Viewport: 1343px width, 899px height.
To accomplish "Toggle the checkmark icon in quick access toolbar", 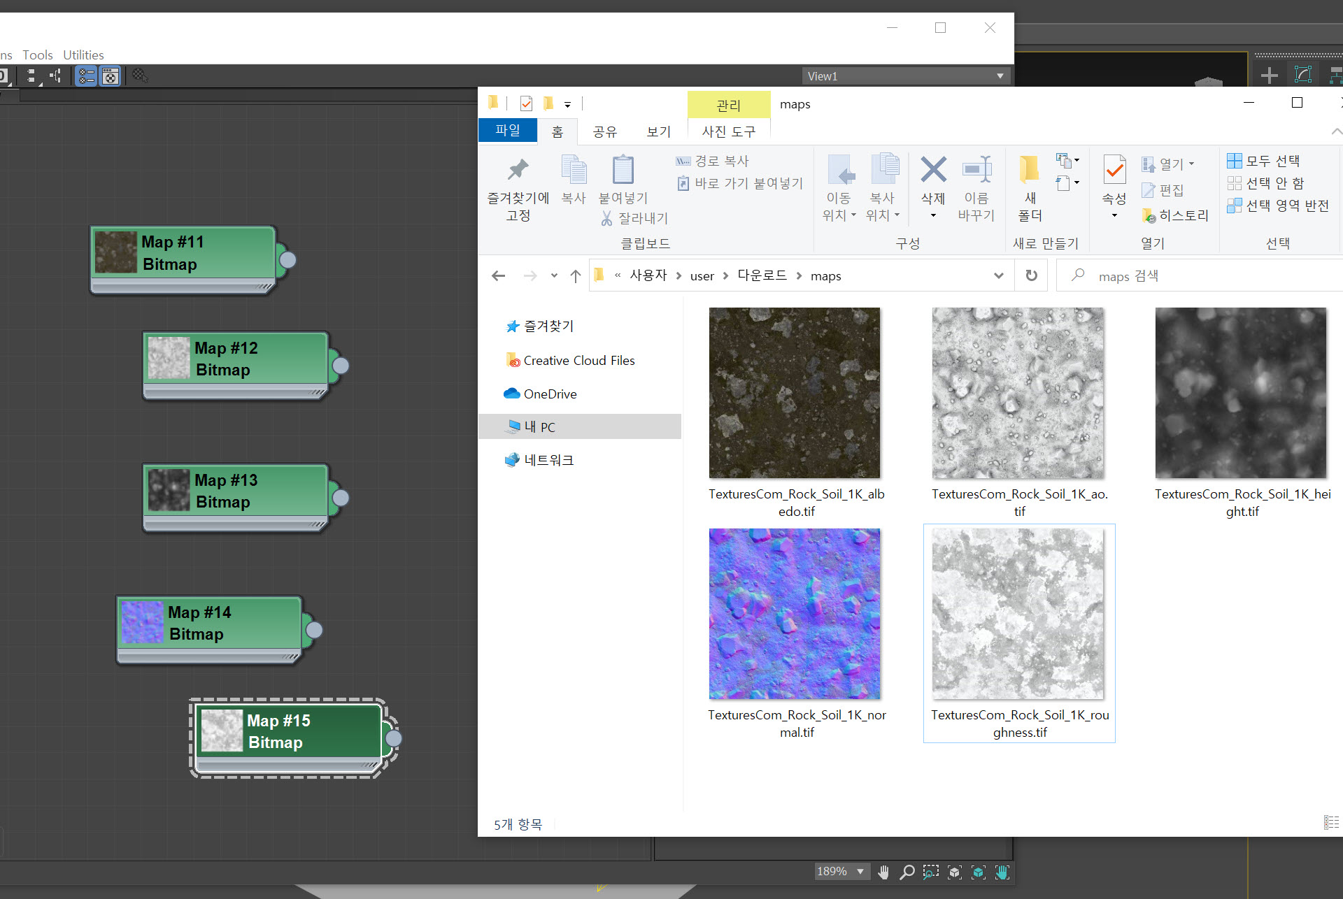I will point(527,104).
